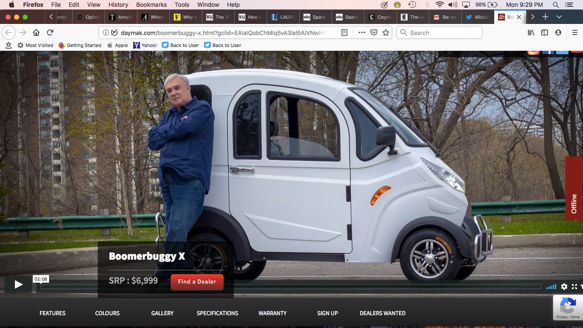Click the Find a Dealer button
The height and width of the screenshot is (328, 583).
pos(197,282)
